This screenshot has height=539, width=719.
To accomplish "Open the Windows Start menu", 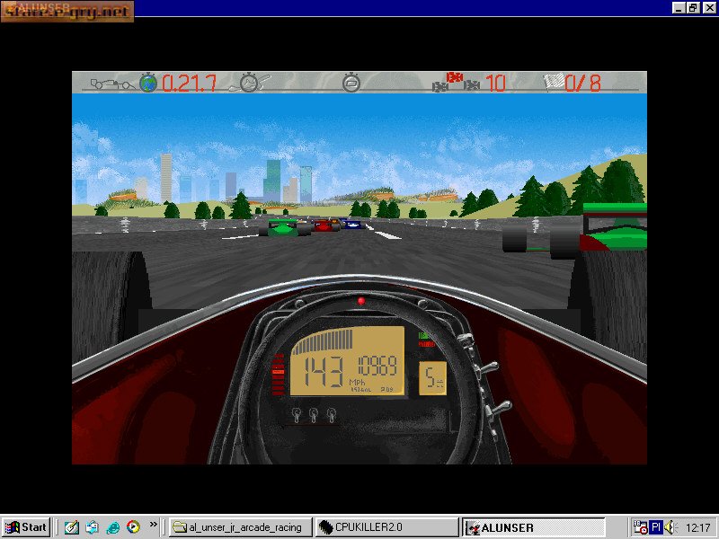I will [26, 527].
